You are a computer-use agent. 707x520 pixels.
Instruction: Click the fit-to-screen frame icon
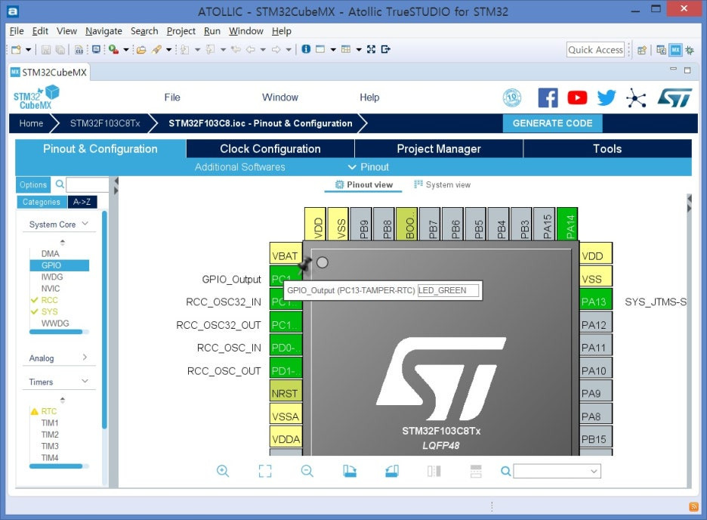pyautogui.click(x=265, y=472)
